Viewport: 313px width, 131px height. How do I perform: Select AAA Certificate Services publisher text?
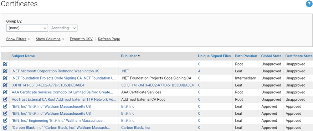pos(141,92)
